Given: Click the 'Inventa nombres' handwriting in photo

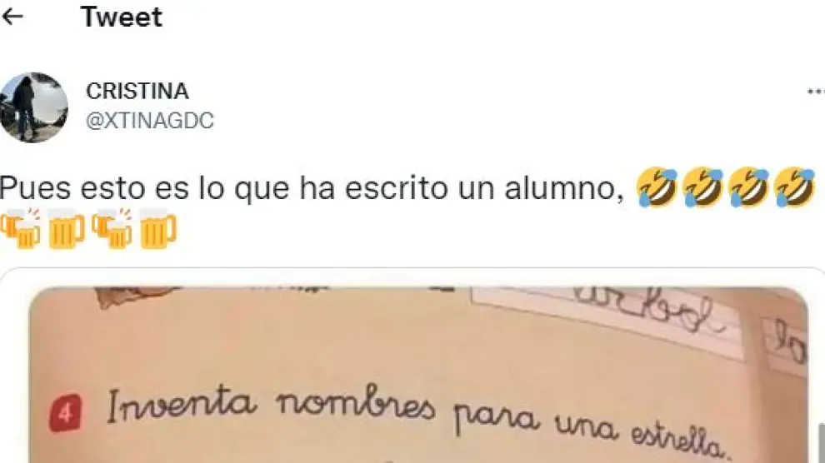Looking at the screenshot, I should point(271,406).
